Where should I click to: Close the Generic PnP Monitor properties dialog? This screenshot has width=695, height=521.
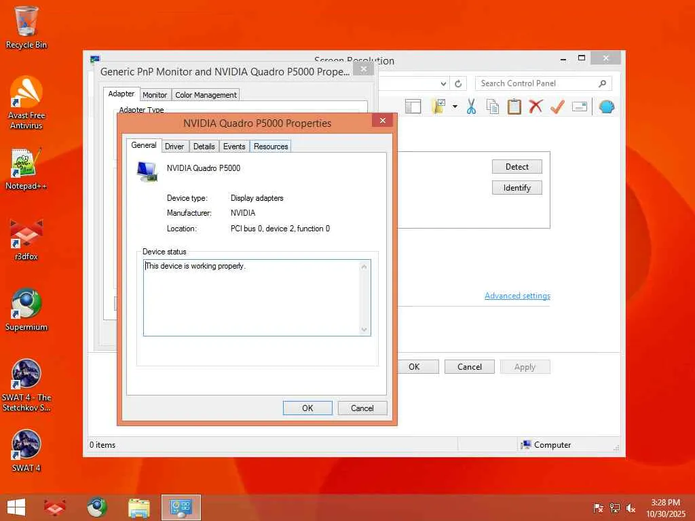pos(364,69)
